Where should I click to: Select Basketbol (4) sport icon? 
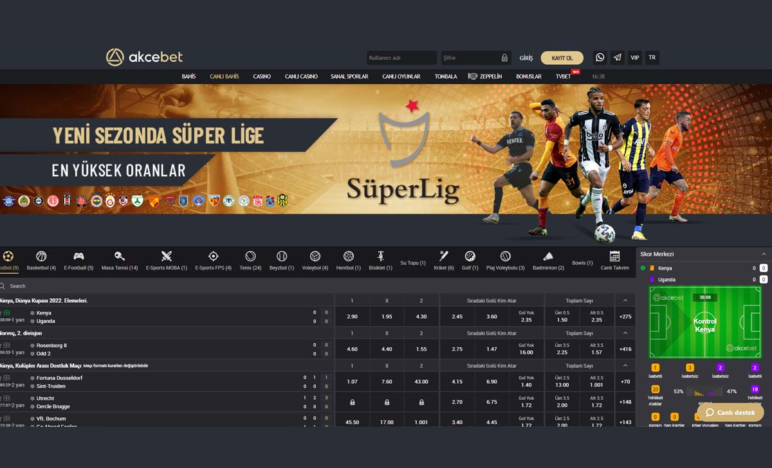[41, 256]
